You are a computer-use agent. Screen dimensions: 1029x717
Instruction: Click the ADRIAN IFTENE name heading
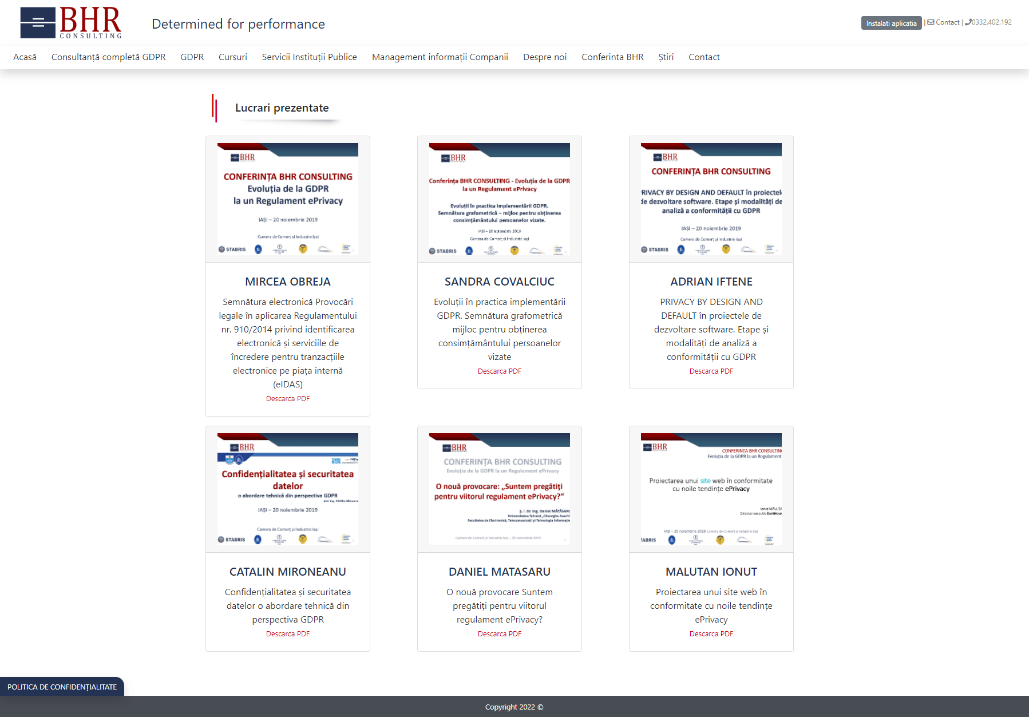[x=711, y=282]
